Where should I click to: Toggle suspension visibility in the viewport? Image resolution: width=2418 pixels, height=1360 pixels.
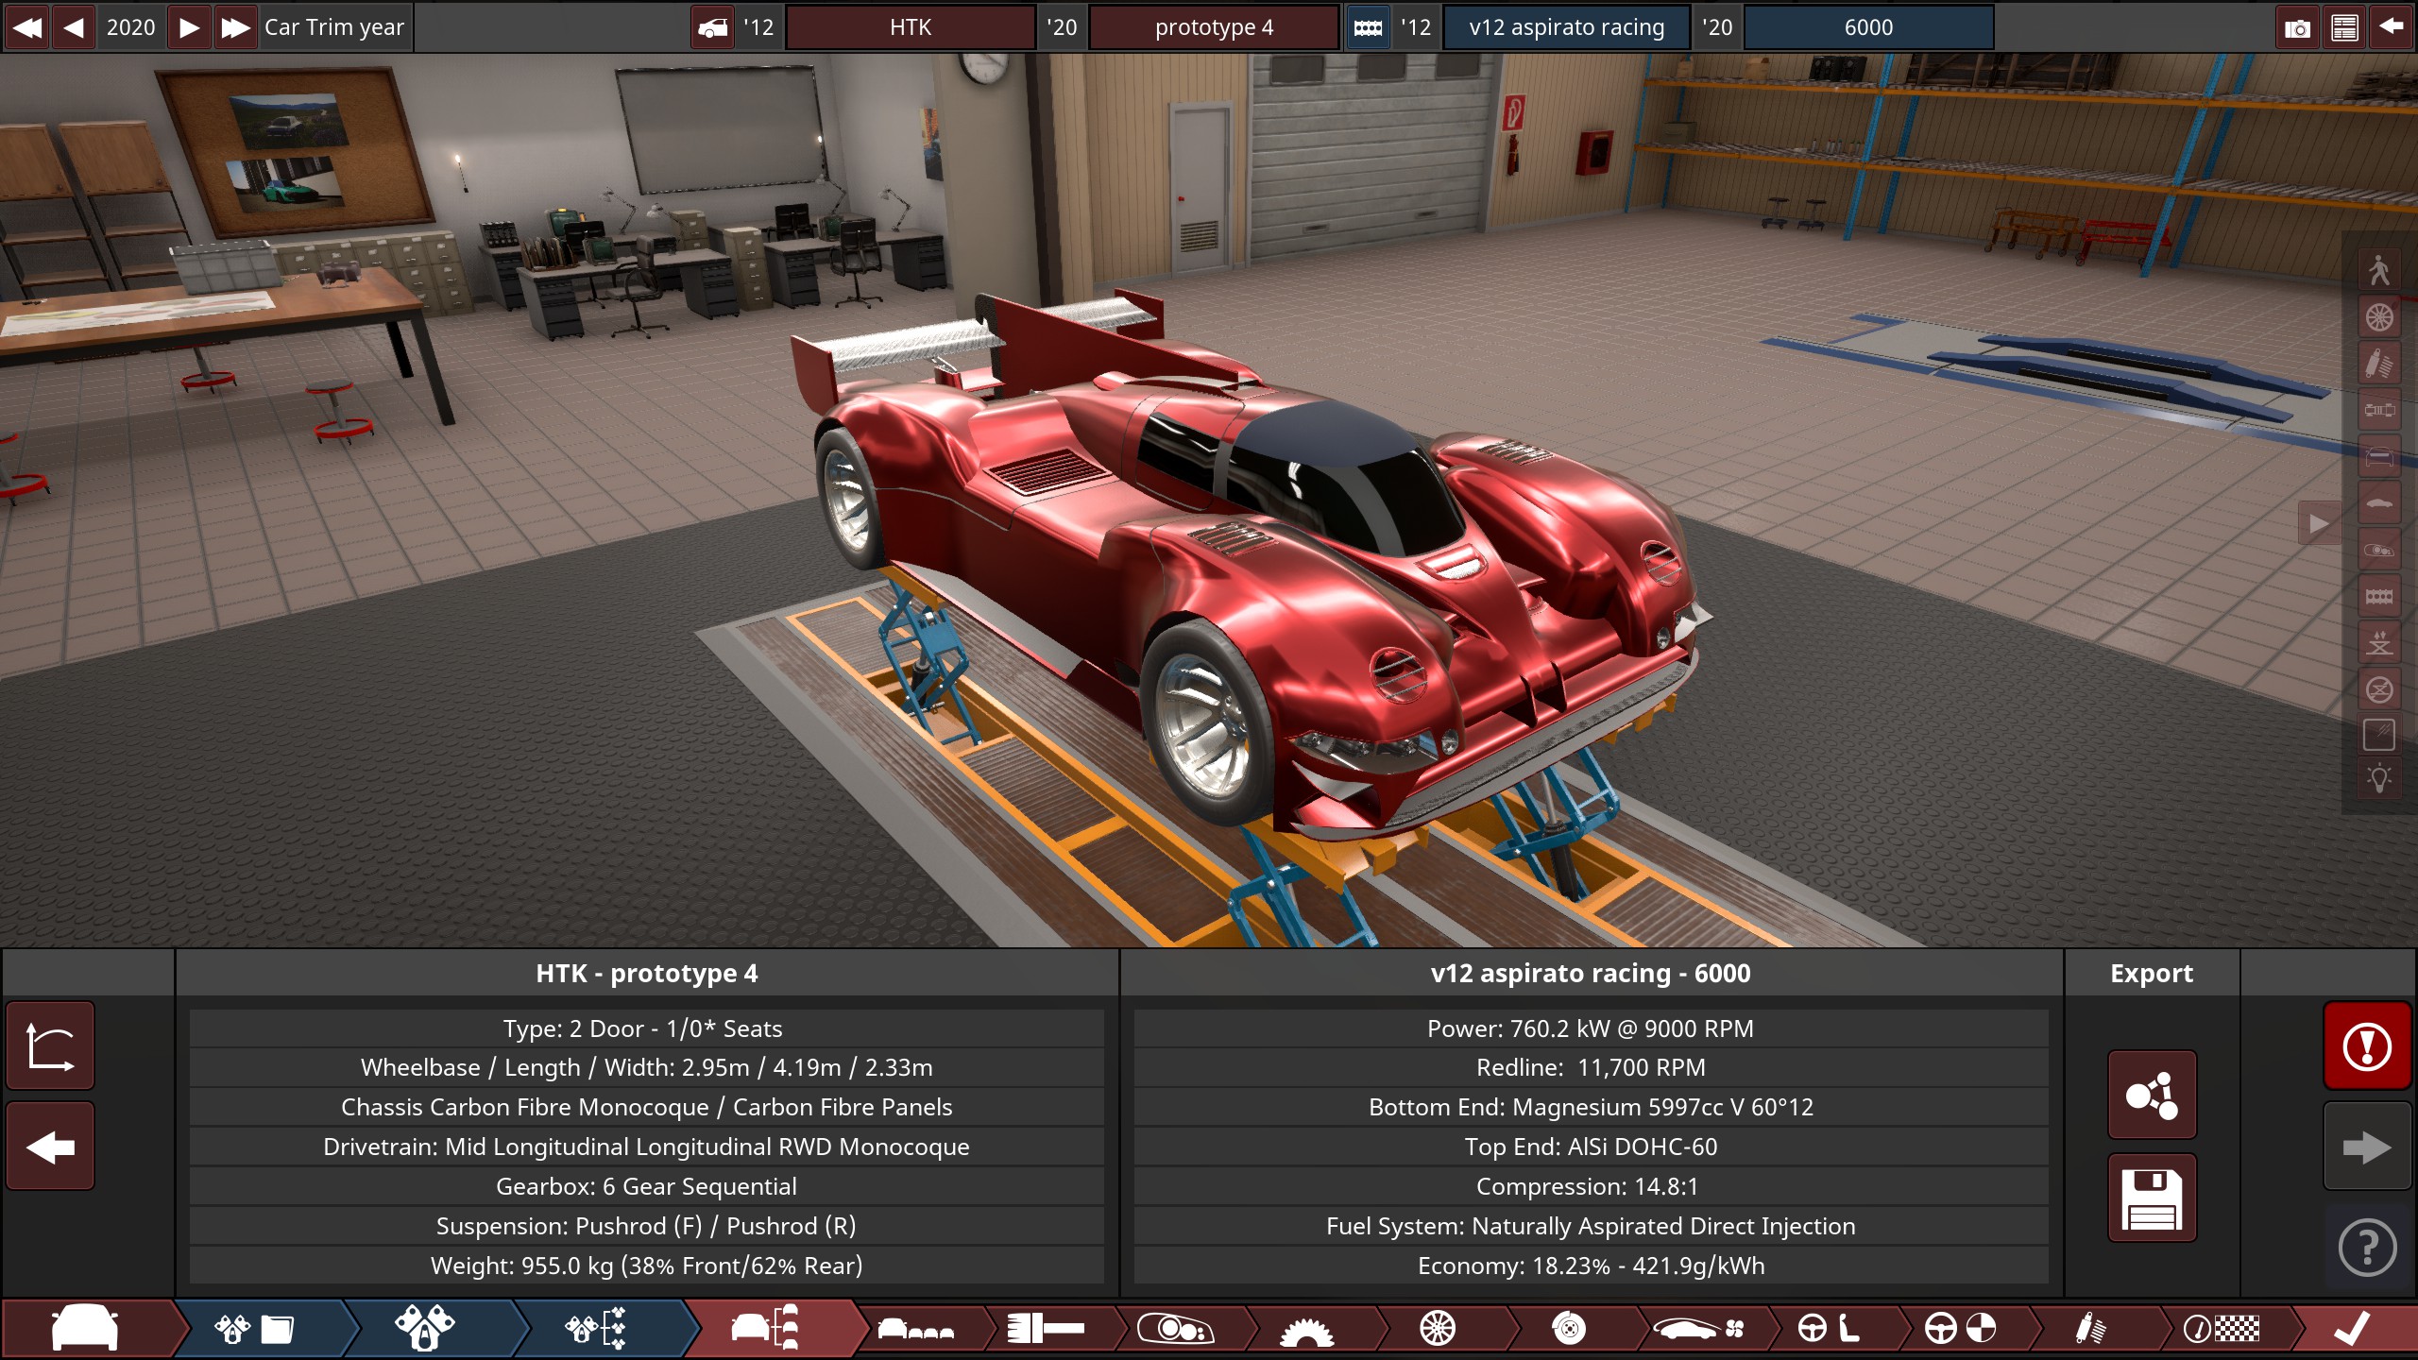tap(2379, 364)
